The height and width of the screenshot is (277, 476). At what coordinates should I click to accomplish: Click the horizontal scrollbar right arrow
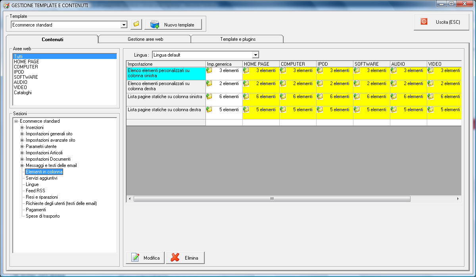[x=458, y=199]
